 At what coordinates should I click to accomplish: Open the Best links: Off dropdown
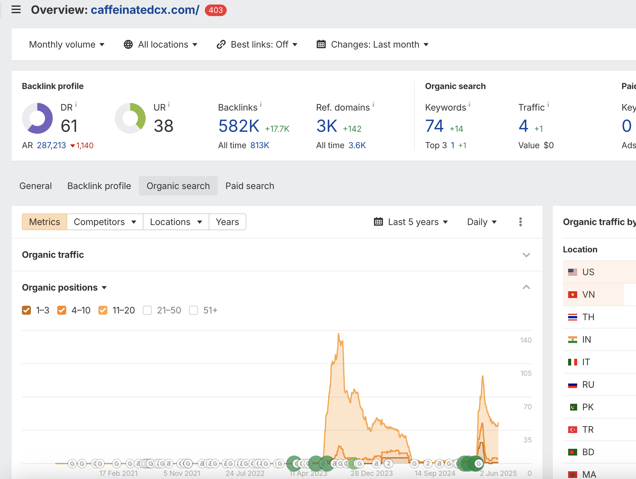pyautogui.click(x=257, y=44)
